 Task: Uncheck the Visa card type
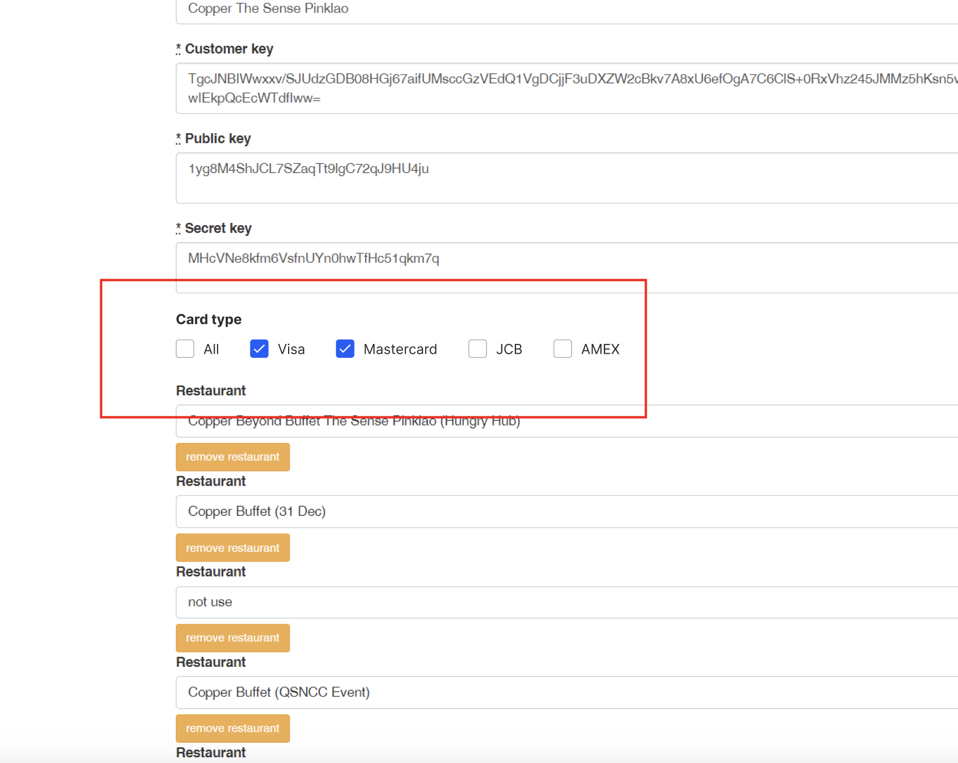click(x=259, y=349)
